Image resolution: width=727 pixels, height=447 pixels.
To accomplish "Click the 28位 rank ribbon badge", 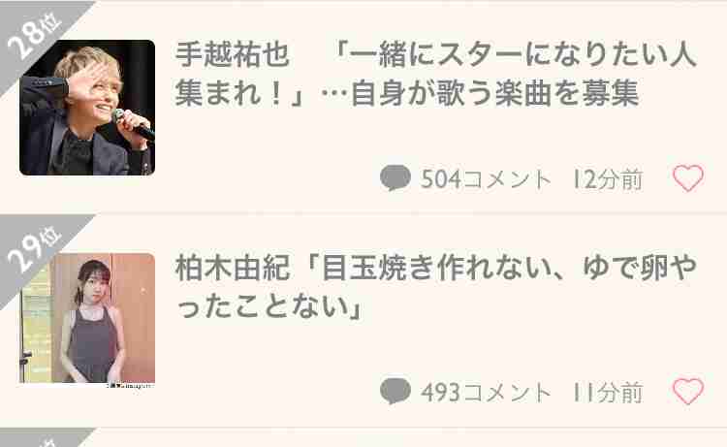I will pyautogui.click(x=32, y=35).
